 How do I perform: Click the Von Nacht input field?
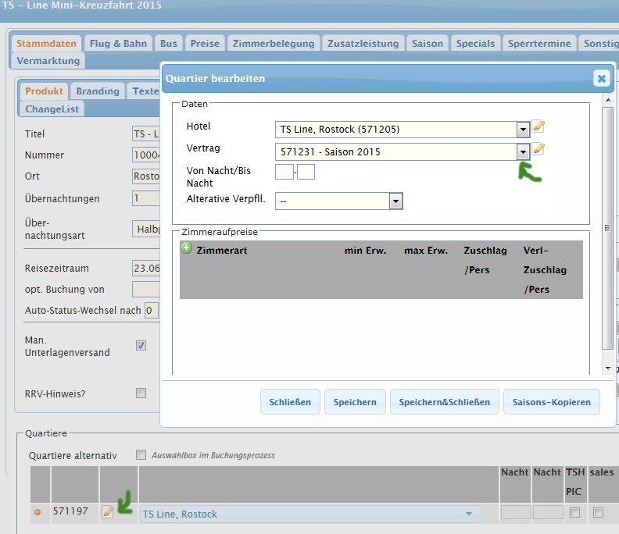tap(284, 172)
